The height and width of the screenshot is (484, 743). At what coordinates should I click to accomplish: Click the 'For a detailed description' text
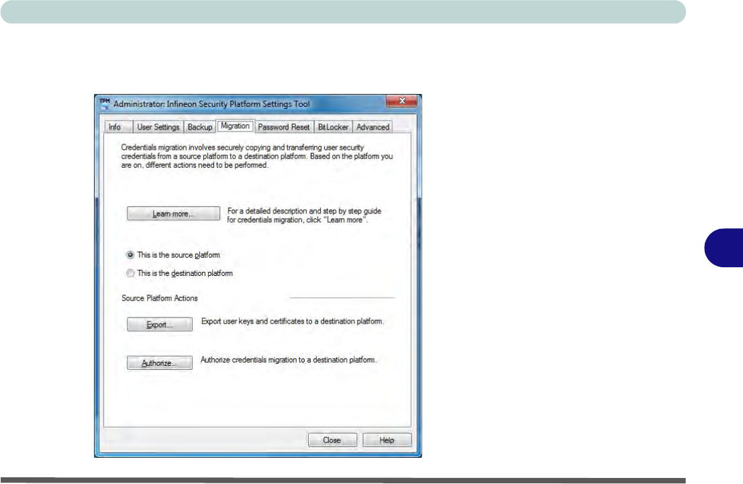pos(304,215)
